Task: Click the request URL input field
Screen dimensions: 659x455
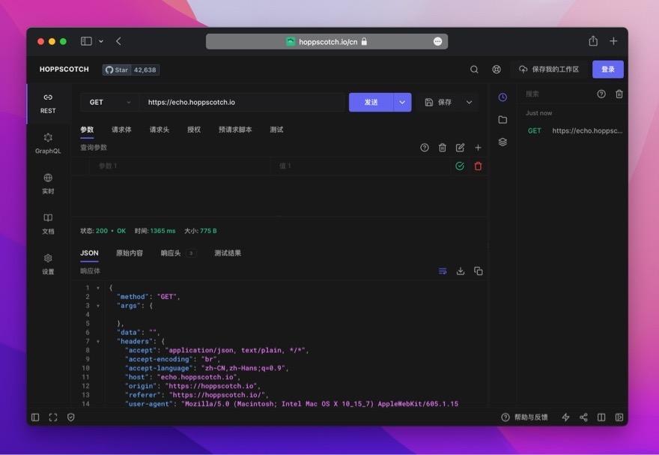Action: coord(242,102)
